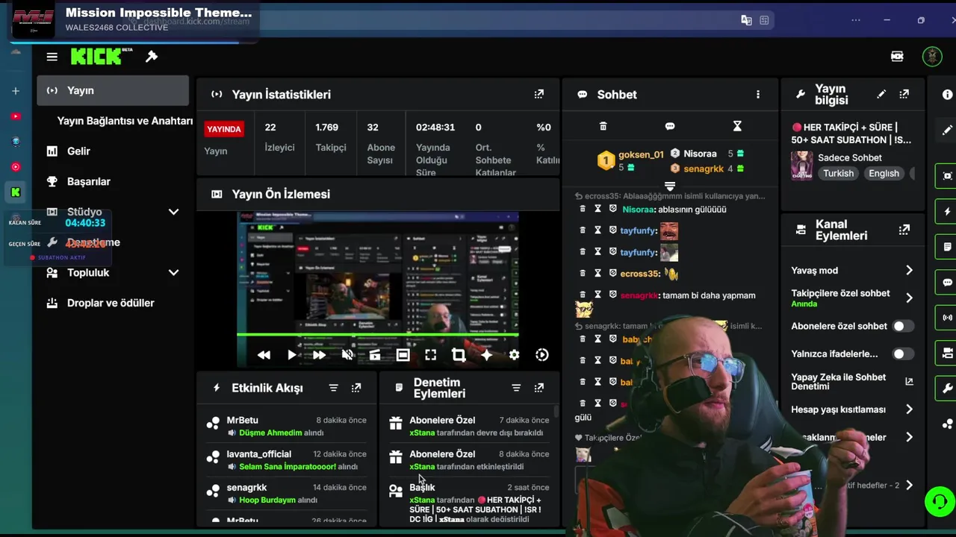Viewport: 956px width, 537px height.
Task: Toggle the Yalnızca ifadelerle switch
Action: click(903, 354)
